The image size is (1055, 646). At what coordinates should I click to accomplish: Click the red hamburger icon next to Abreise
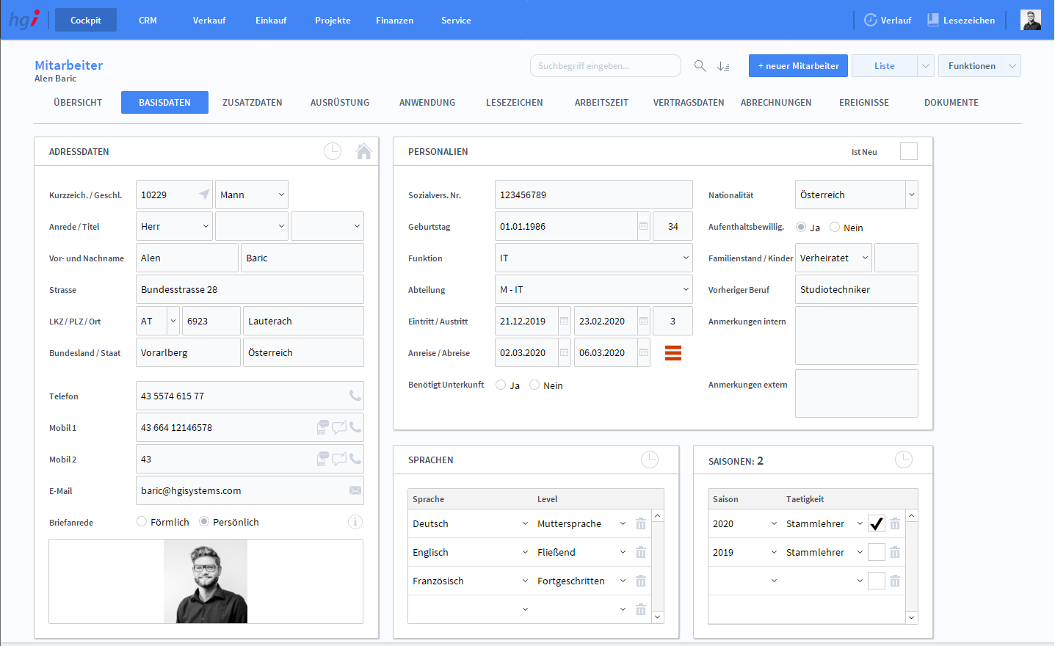pyautogui.click(x=672, y=353)
